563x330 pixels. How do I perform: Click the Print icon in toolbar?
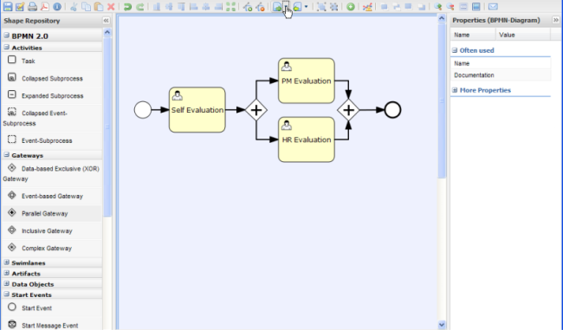pos(32,6)
